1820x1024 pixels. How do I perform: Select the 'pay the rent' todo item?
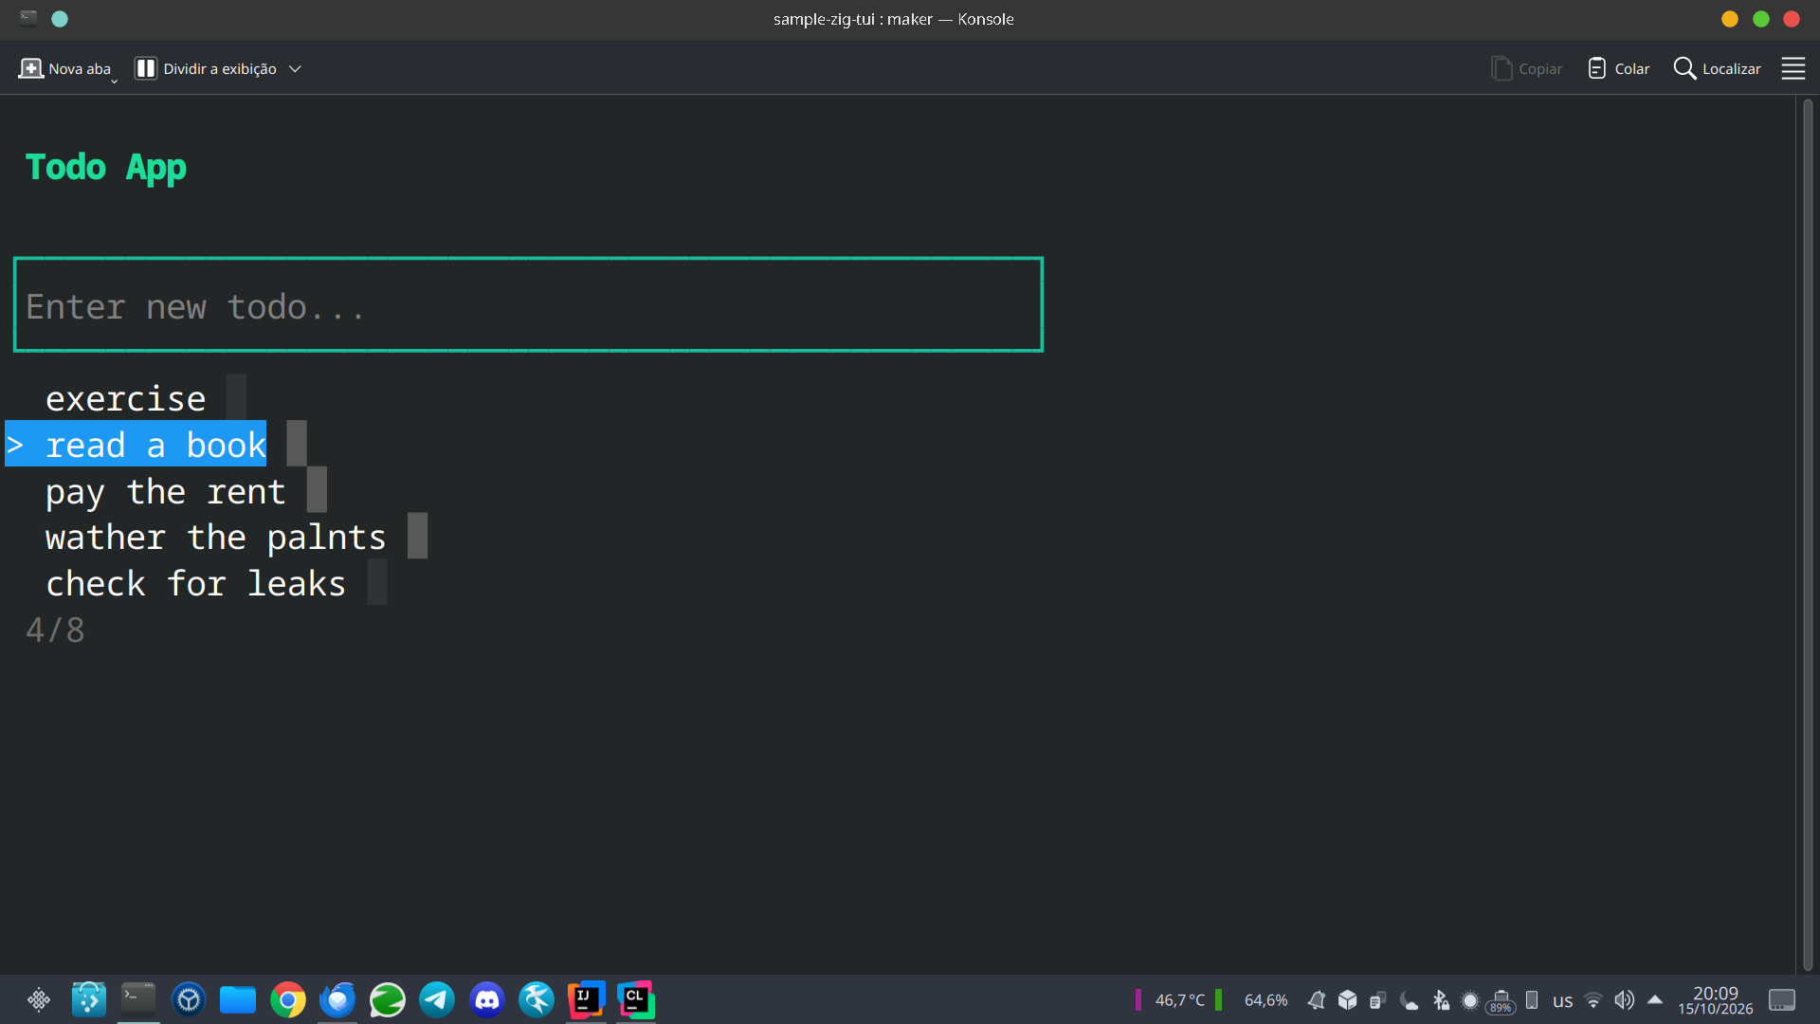[x=165, y=491]
